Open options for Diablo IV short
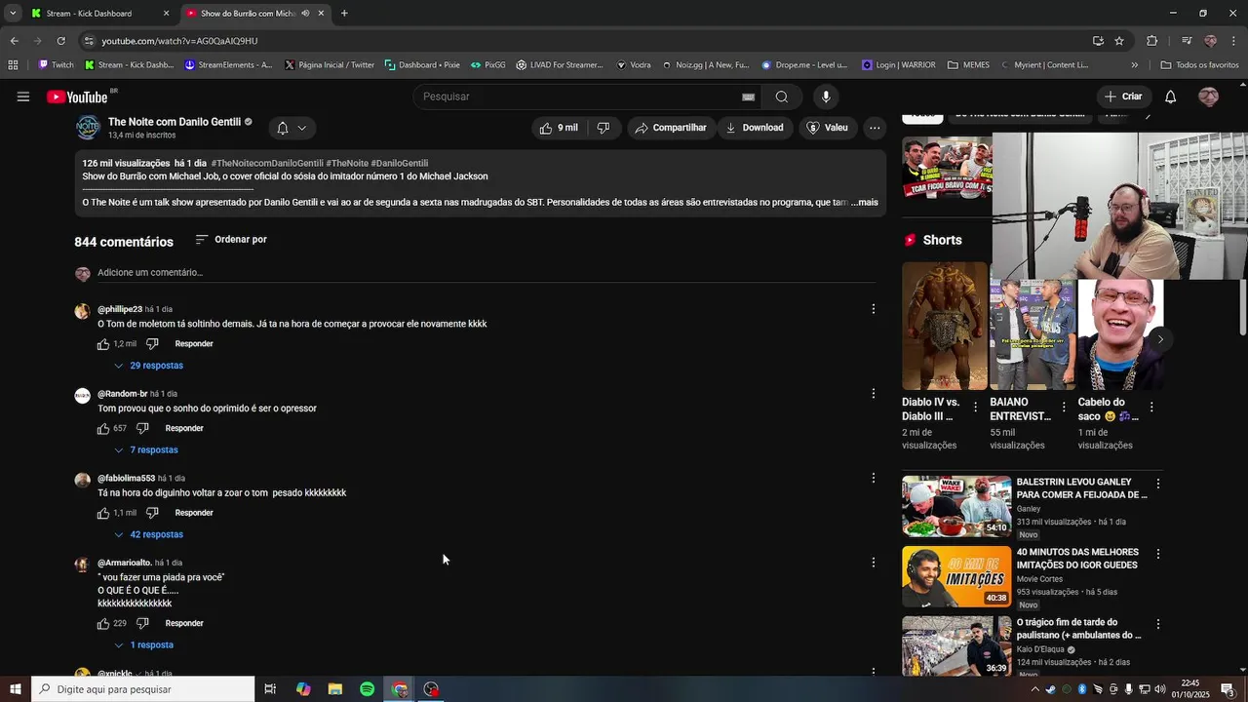 coord(975,408)
